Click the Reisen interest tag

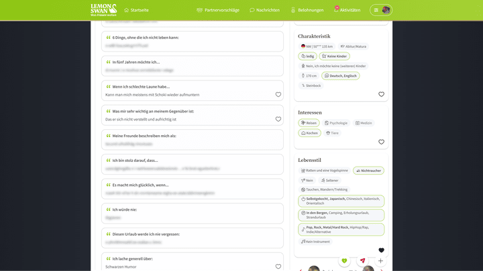(309, 123)
